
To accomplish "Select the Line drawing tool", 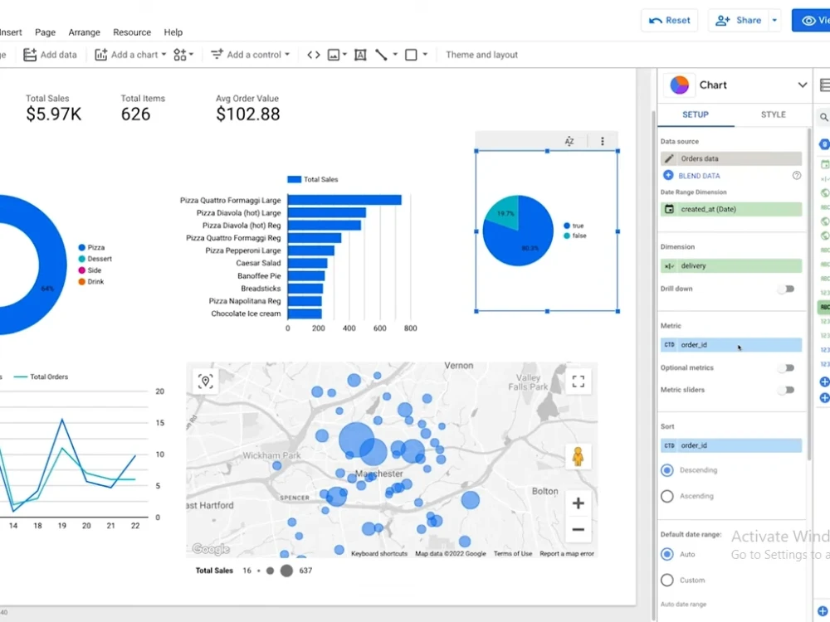I will 381,54.
